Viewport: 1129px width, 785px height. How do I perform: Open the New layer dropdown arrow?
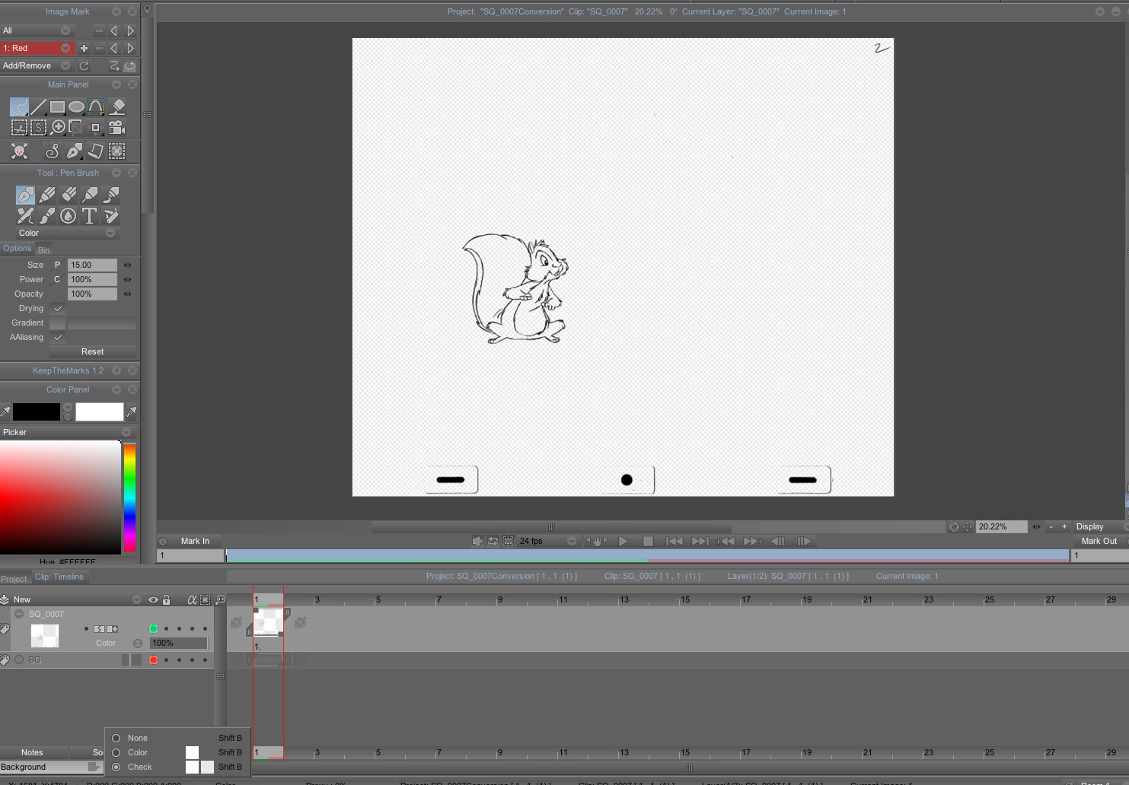pos(137,599)
